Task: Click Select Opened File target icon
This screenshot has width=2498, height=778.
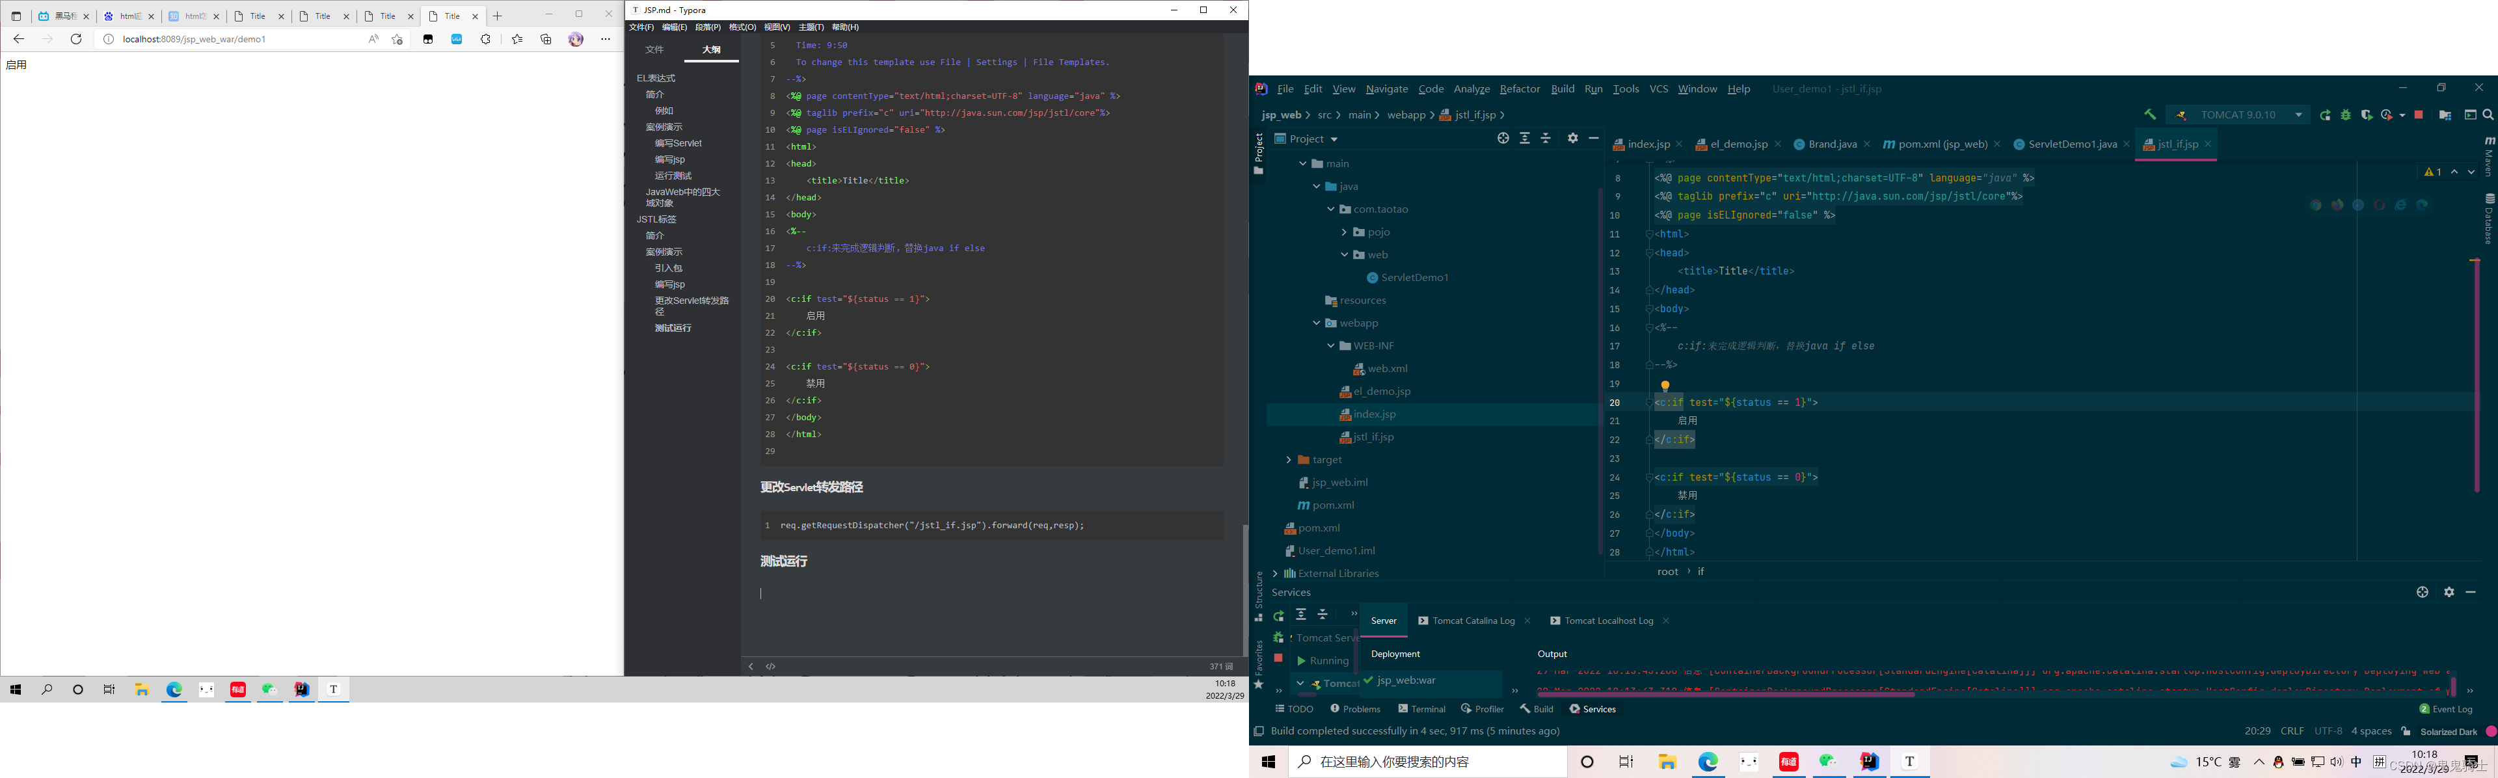Action: (x=1503, y=139)
